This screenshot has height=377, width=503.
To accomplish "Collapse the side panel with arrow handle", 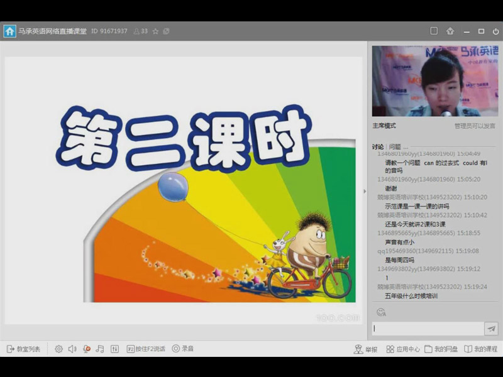I will [x=365, y=191].
